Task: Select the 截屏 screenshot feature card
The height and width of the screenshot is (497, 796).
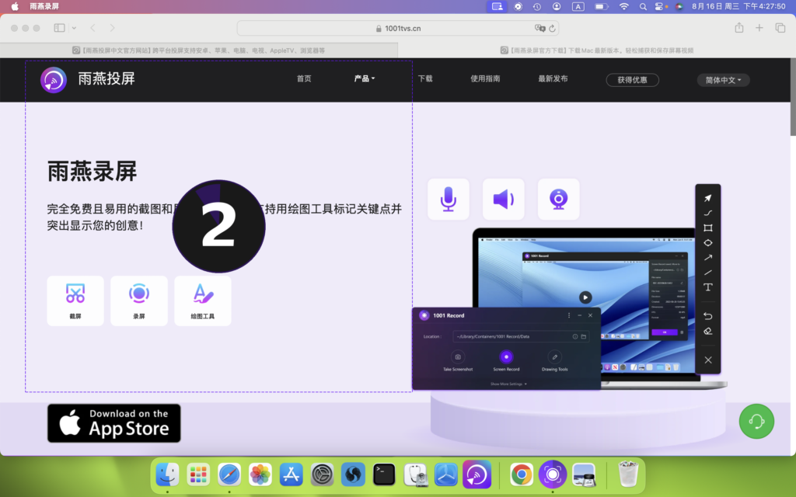Action: (x=75, y=301)
